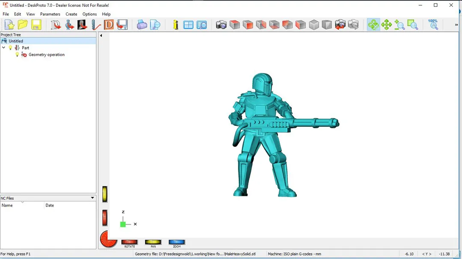Toggle Geometry operation light bulb visibility
The height and width of the screenshot is (259, 462).
(17, 55)
